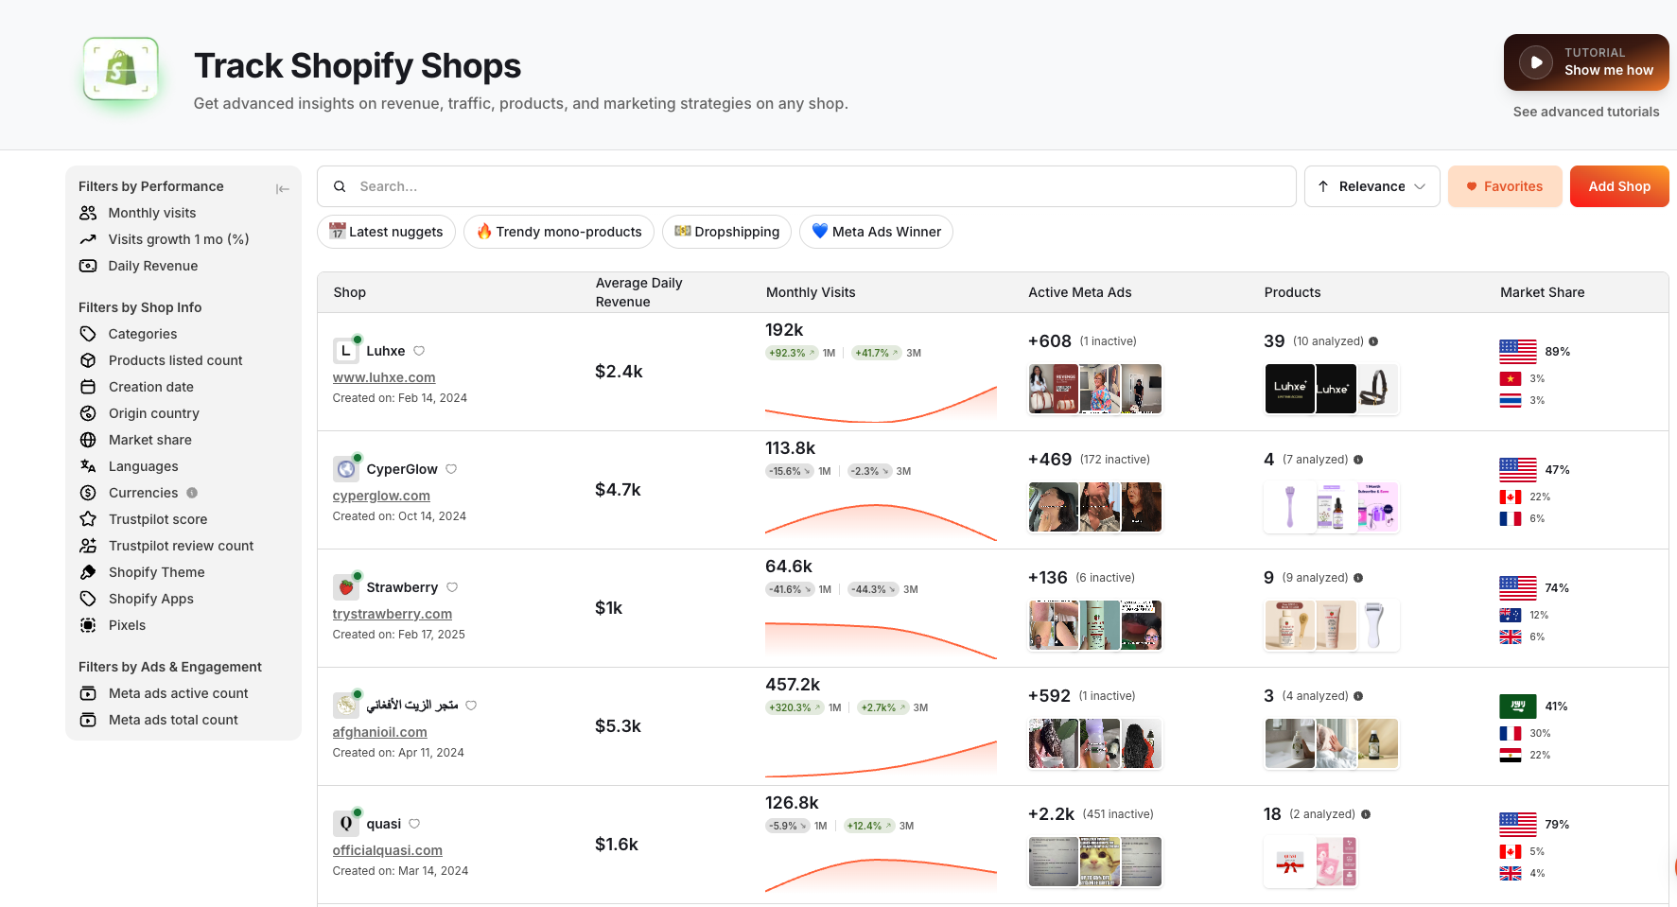Select the Monthly visits filter icon
Image resolution: width=1677 pixels, height=907 pixels.
[x=88, y=213]
